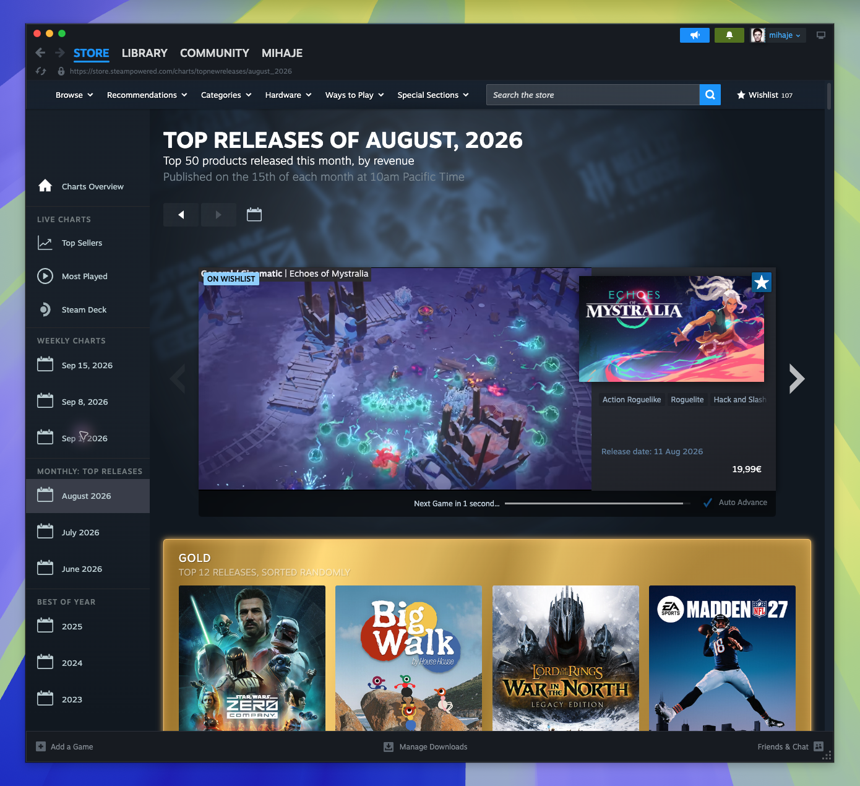Click the page reload icon
Screen dimensions: 860x786
pyautogui.click(x=41, y=71)
